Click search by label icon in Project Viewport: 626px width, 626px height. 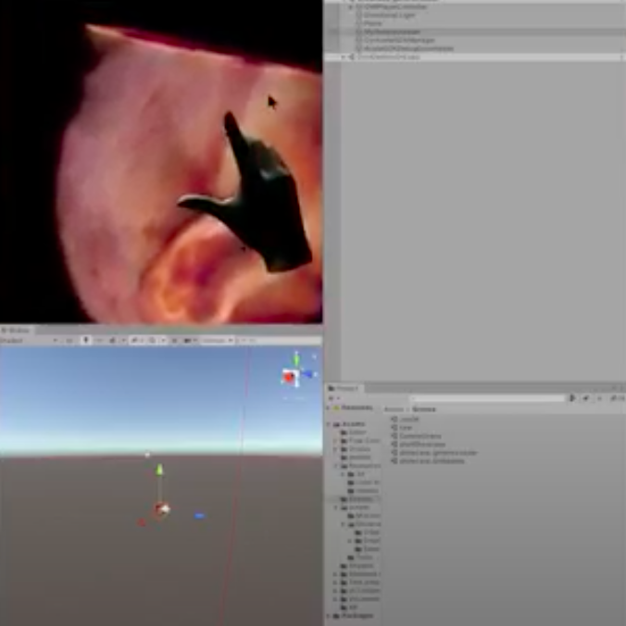586,398
